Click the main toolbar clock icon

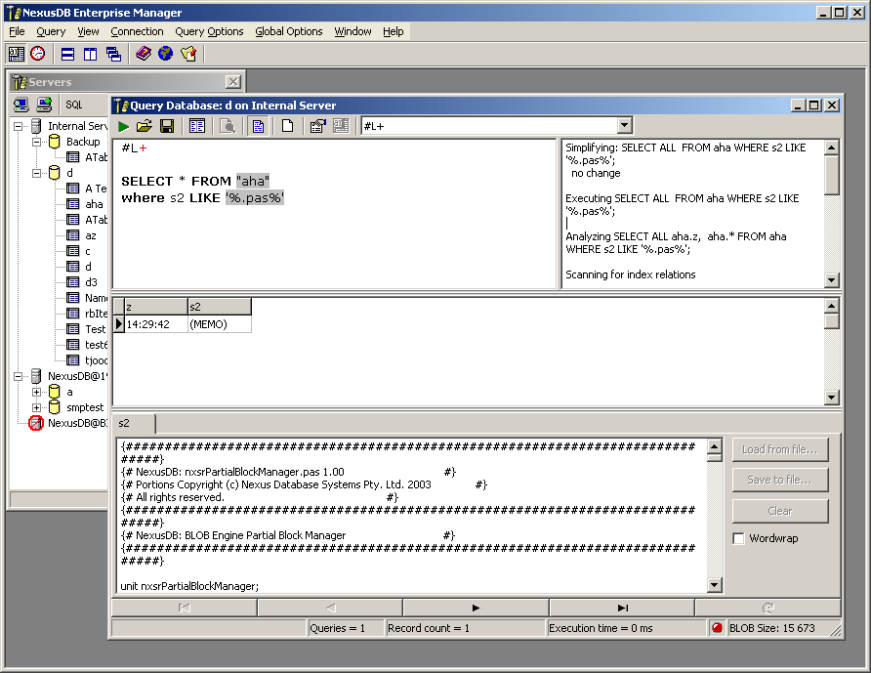click(38, 54)
